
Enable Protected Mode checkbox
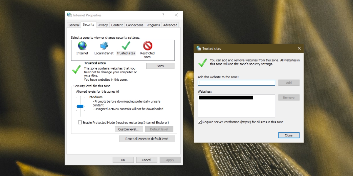(80, 123)
